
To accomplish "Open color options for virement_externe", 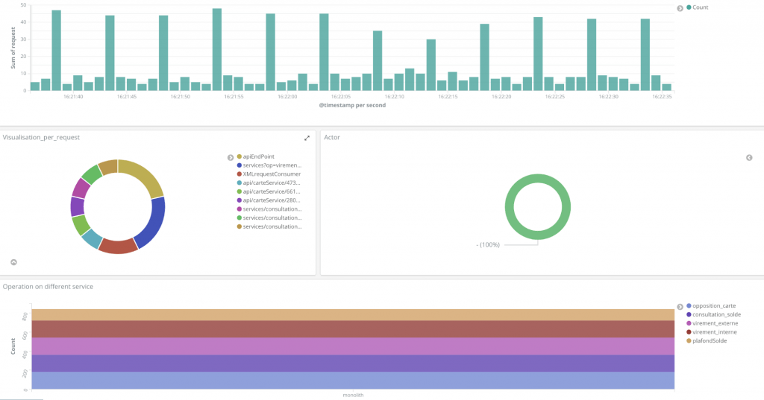I will pos(689,323).
